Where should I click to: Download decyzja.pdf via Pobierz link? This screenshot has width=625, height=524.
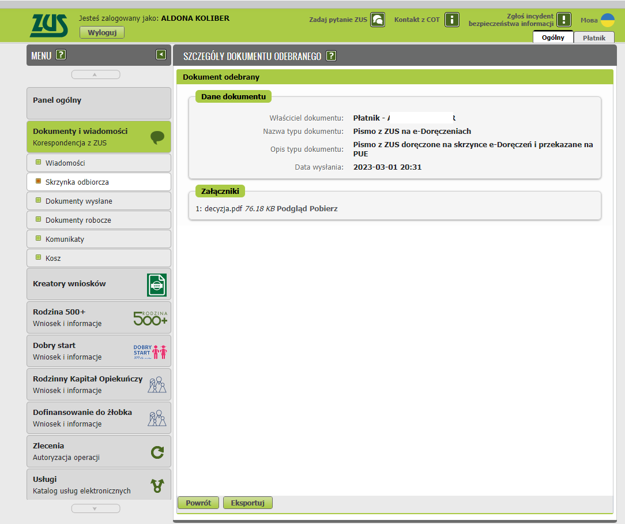325,208
